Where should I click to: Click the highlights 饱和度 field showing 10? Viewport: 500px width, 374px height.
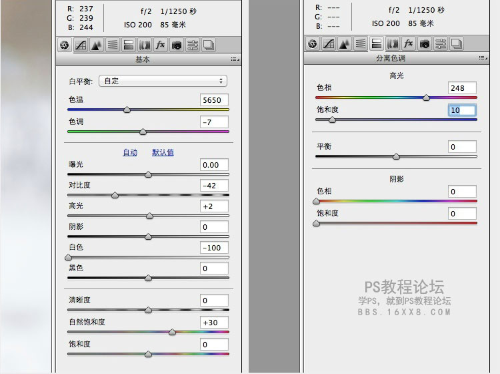coord(462,110)
